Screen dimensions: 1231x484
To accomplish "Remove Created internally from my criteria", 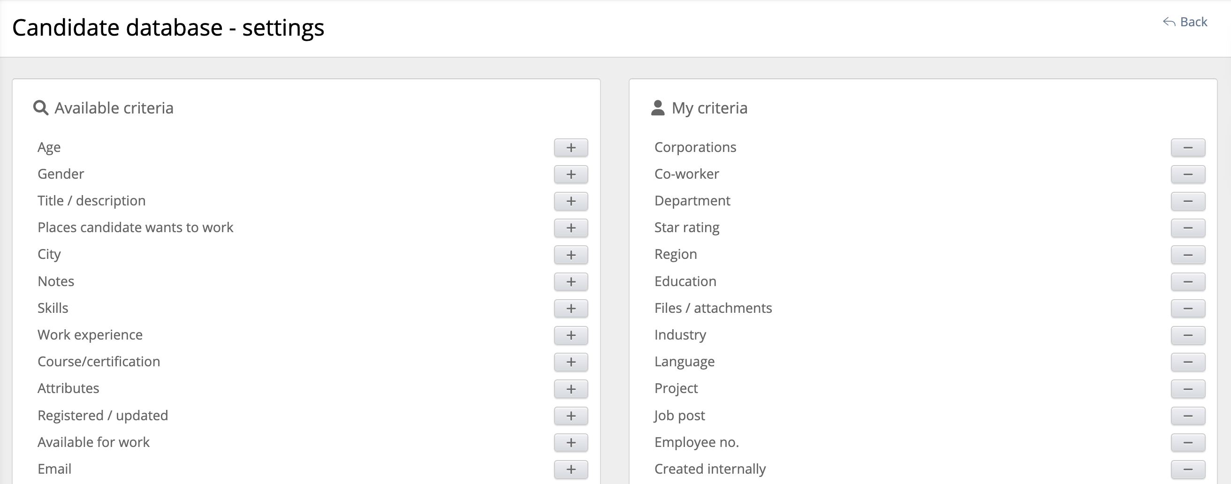I will click(1187, 469).
